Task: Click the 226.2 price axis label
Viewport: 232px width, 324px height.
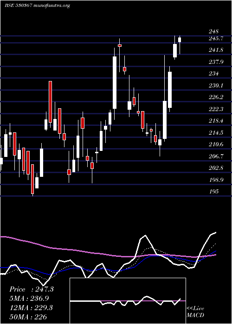Action: pyautogui.click(x=216, y=97)
